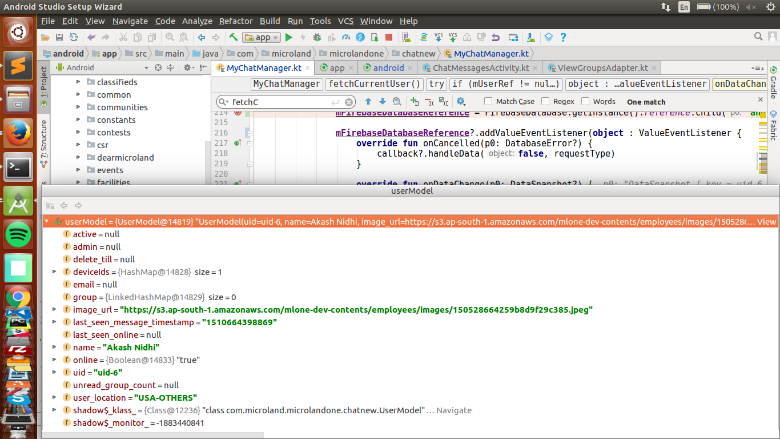The width and height of the screenshot is (780, 439).
Task: Click the Back navigation arrow in main toolbar
Action: [201, 37]
